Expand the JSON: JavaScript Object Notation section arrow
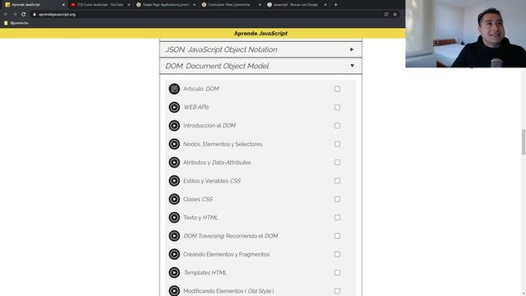 point(352,49)
